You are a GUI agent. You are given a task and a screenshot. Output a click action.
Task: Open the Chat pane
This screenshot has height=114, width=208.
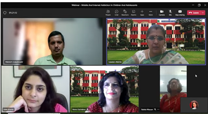(x=116, y=13)
